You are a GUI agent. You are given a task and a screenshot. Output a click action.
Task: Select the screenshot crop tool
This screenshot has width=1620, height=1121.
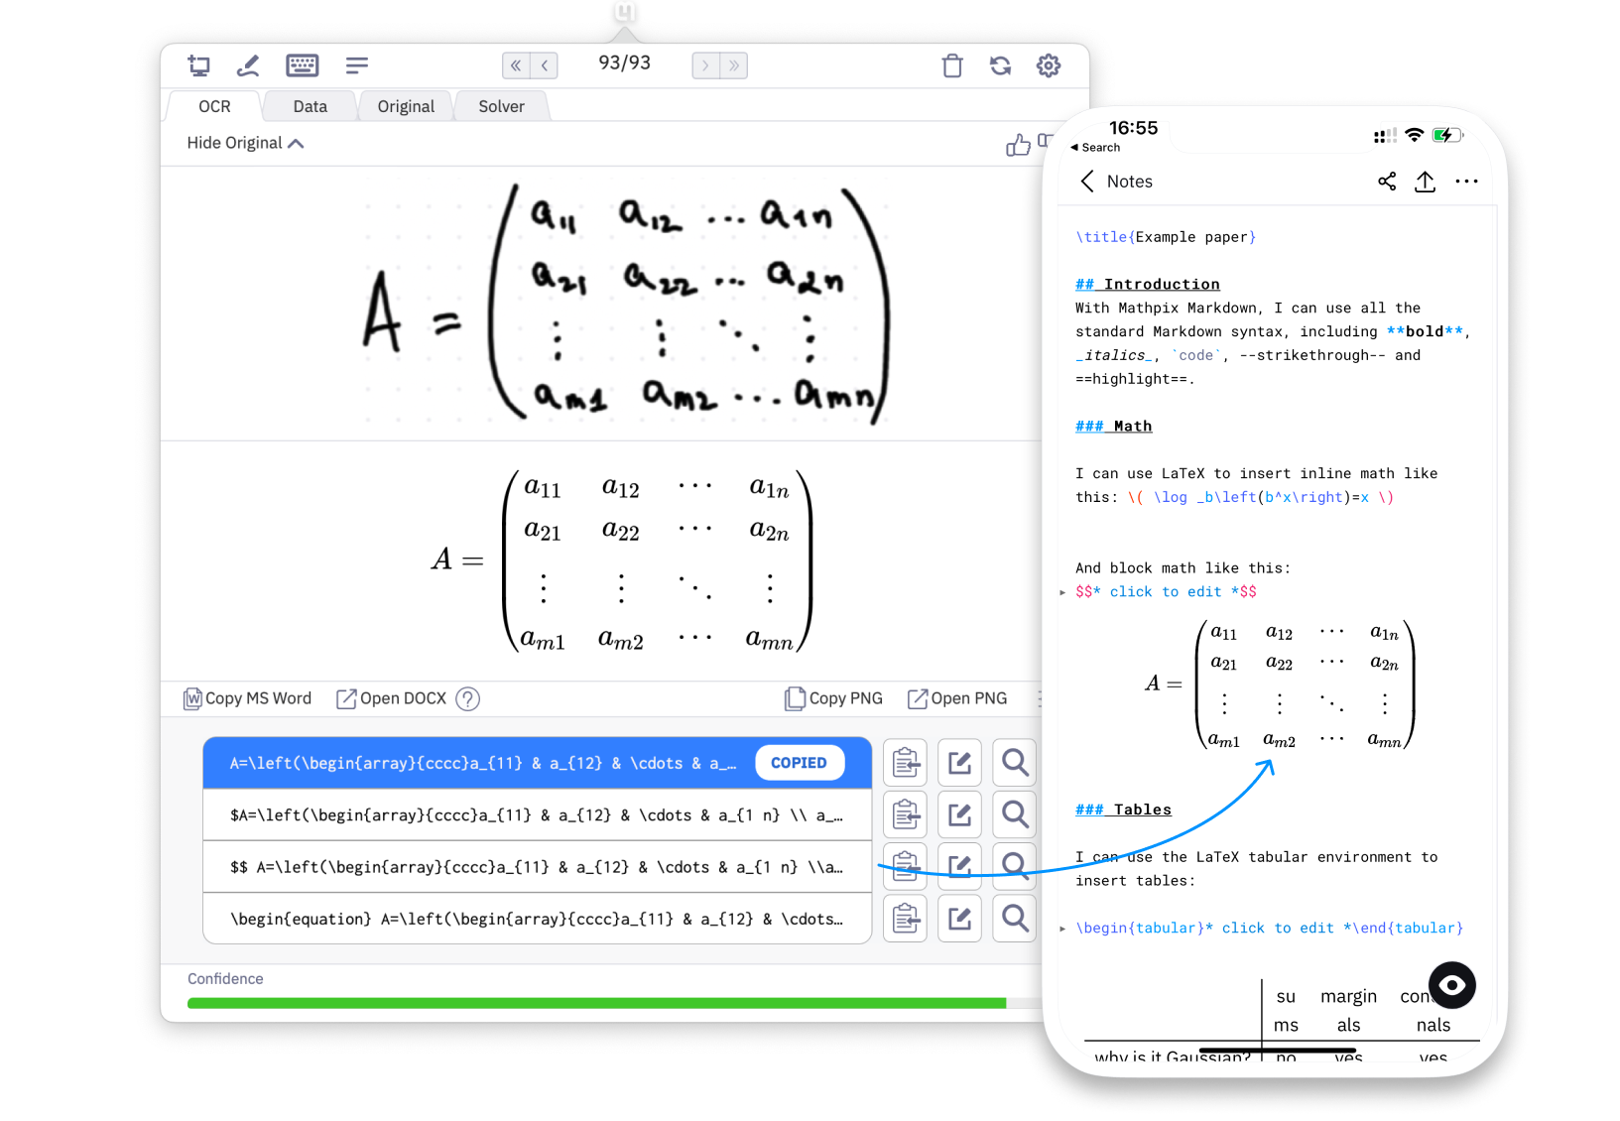click(x=199, y=64)
